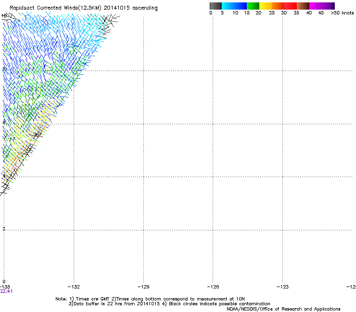Click the 'Data buffer is 22 hrs' note line
The width and height of the screenshot is (356, 312).
169,304
